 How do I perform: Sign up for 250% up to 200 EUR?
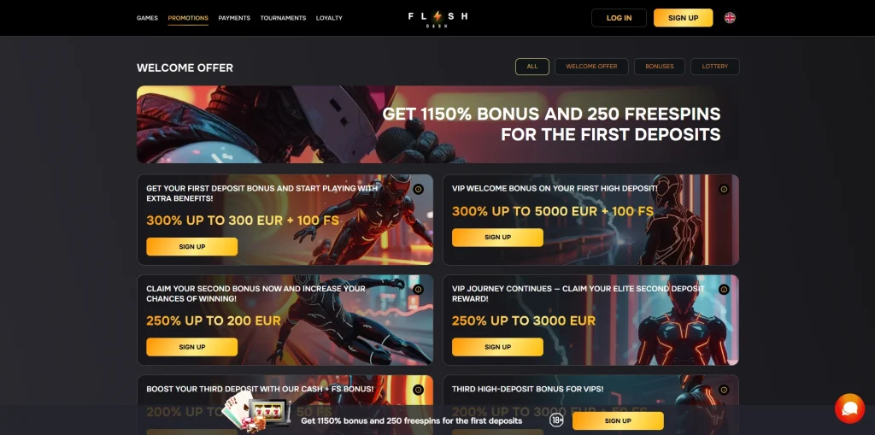coord(192,347)
